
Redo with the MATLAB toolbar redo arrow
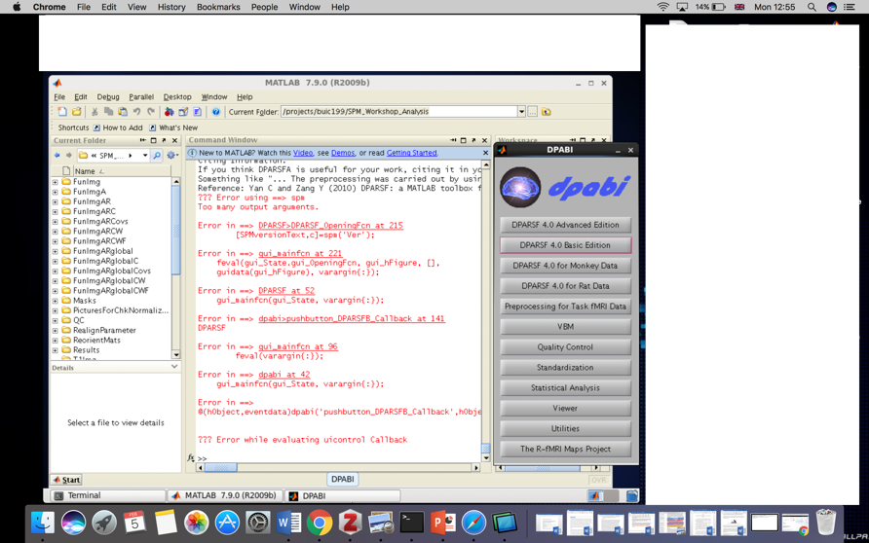(x=150, y=112)
